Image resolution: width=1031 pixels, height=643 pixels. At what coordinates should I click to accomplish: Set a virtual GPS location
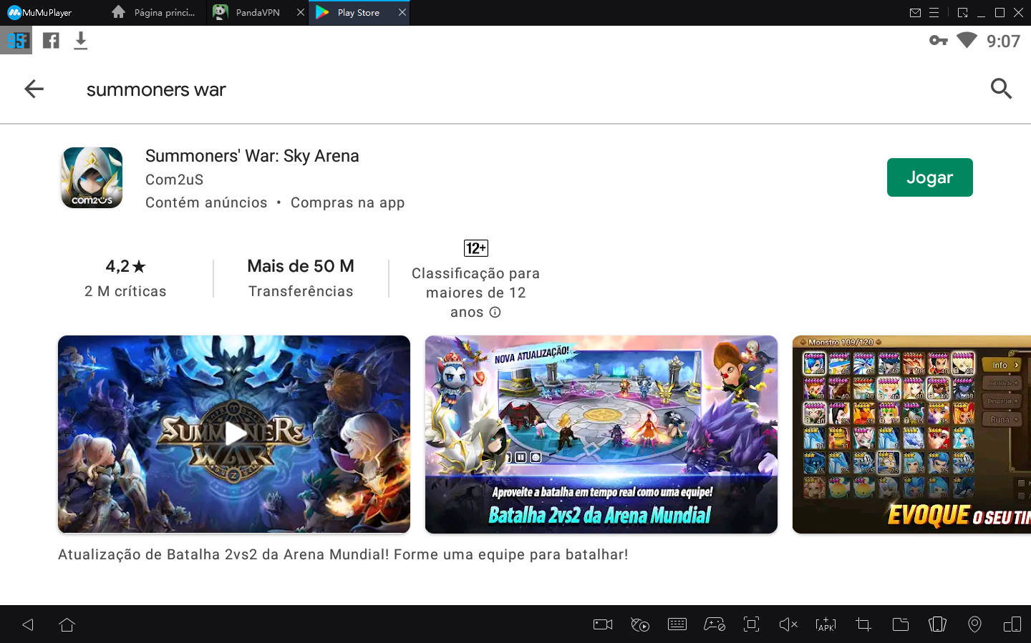pyautogui.click(x=974, y=624)
